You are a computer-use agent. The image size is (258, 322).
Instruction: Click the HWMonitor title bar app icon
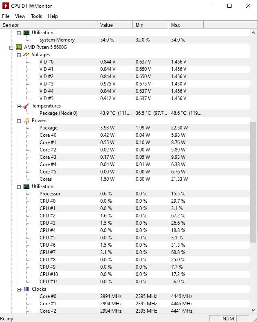coord(5,6)
